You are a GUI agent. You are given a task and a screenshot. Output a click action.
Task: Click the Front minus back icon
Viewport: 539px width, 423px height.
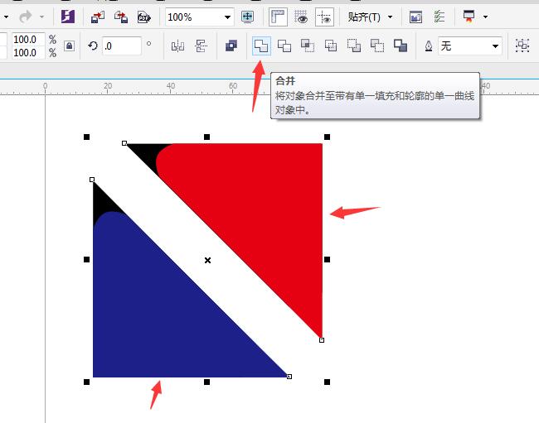coord(354,46)
